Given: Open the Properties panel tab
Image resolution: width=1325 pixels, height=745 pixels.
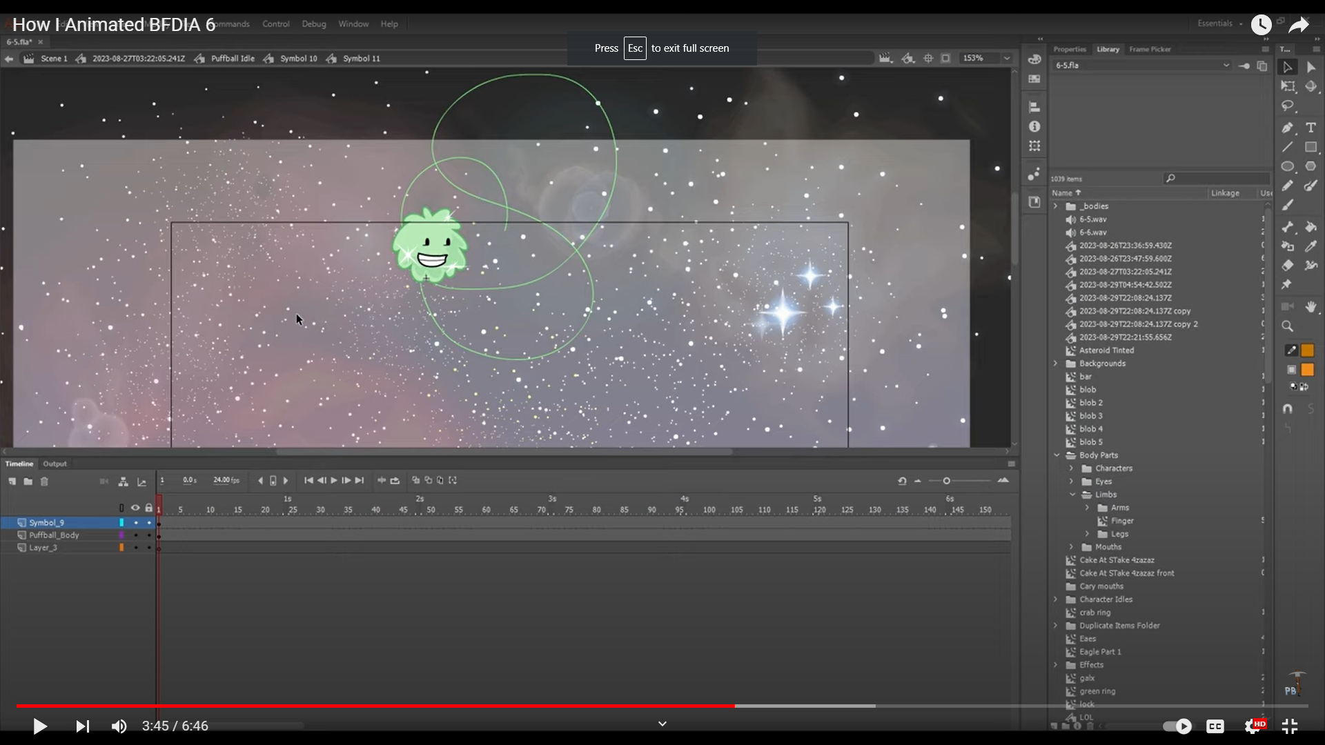Looking at the screenshot, I should (1069, 49).
